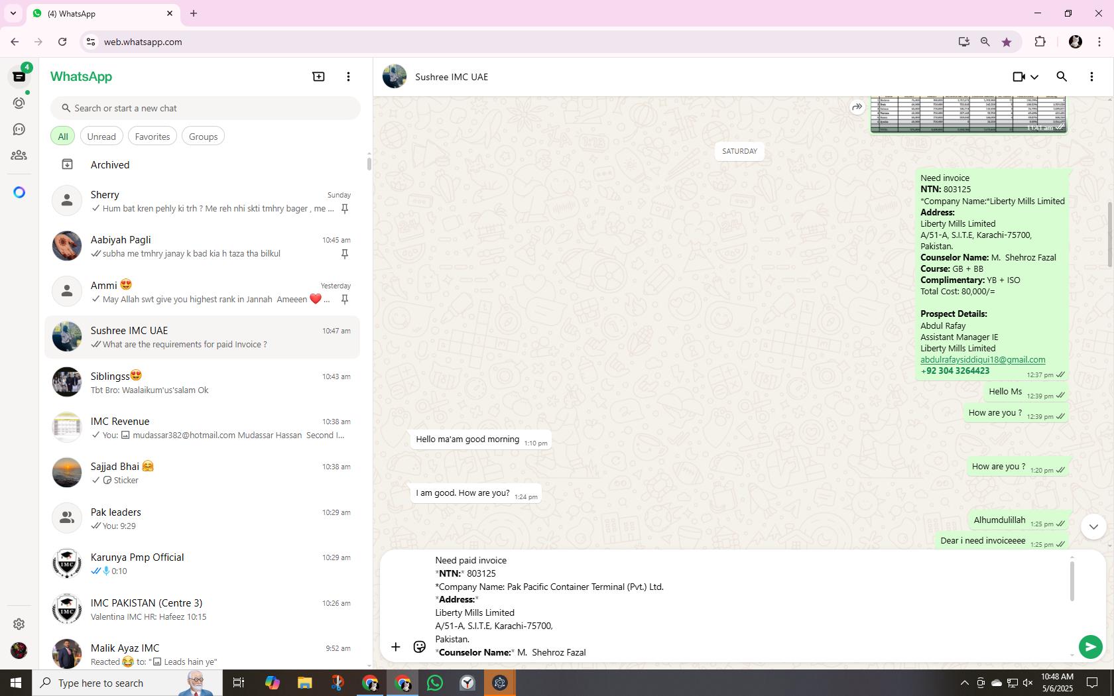1114x696 pixels.
Task: View site information for web.whatsapp.com
Action: [x=91, y=42]
